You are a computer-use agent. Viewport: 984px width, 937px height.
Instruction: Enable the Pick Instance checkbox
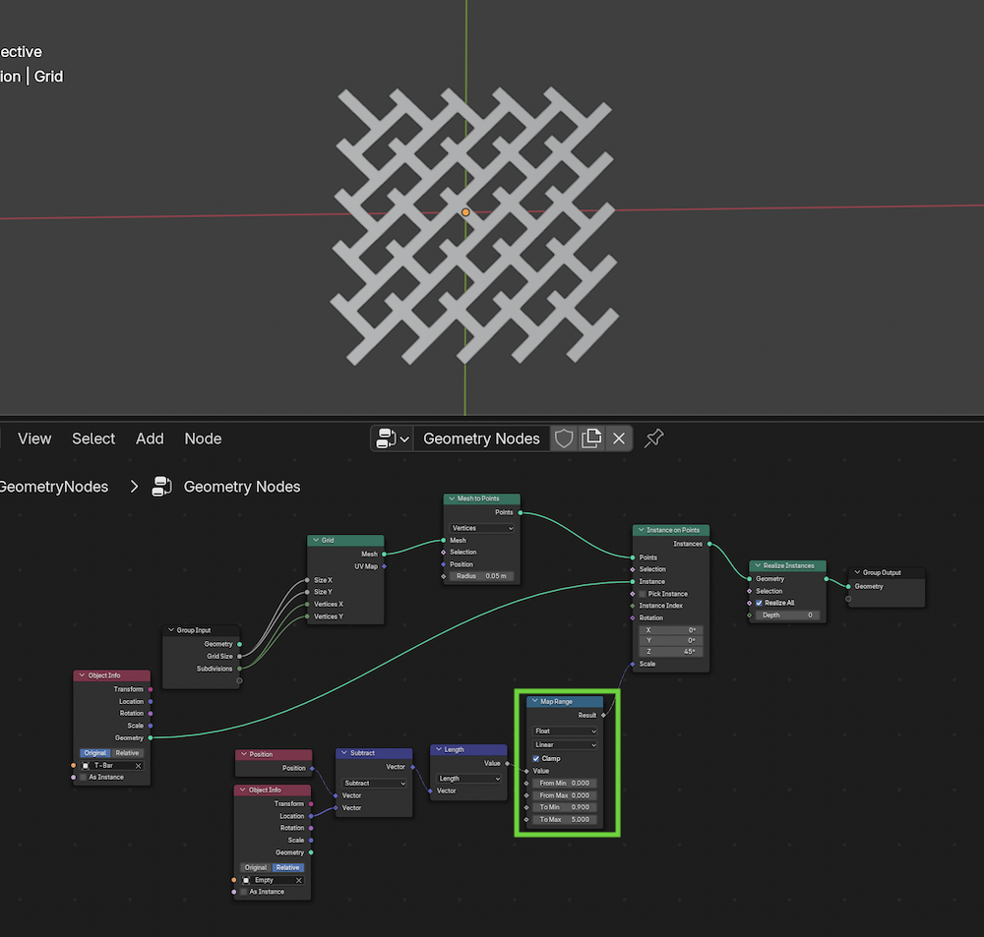click(643, 594)
